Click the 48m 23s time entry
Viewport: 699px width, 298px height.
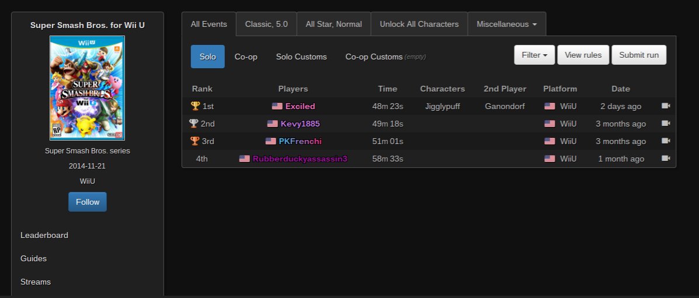(x=387, y=106)
